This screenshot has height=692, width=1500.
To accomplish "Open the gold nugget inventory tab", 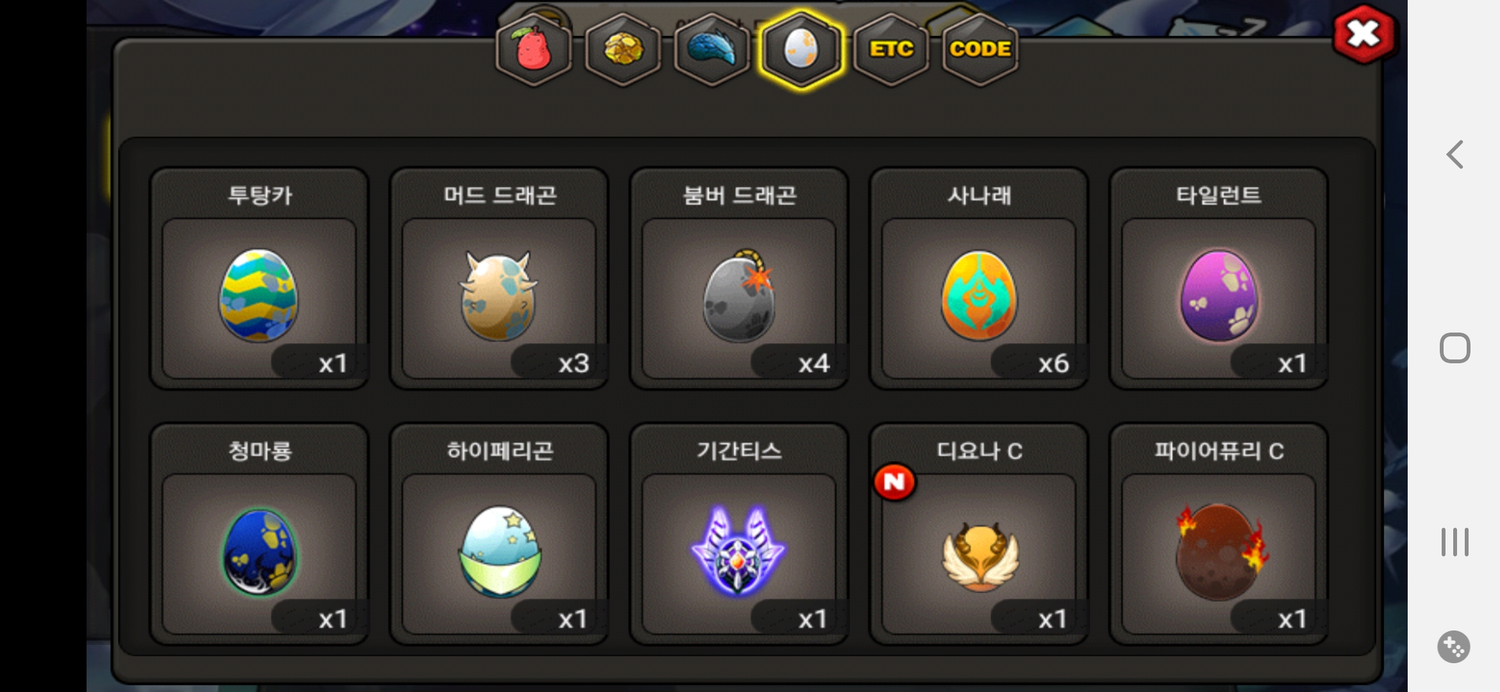I will (x=622, y=49).
